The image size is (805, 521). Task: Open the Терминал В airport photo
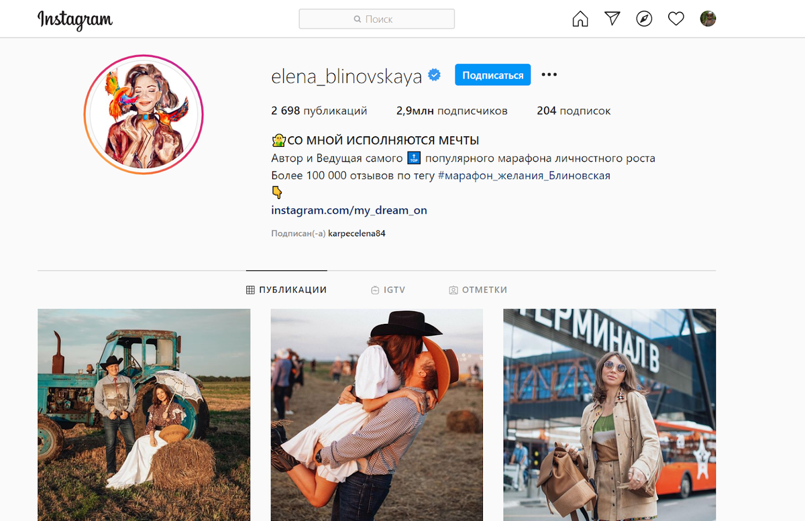click(610, 414)
